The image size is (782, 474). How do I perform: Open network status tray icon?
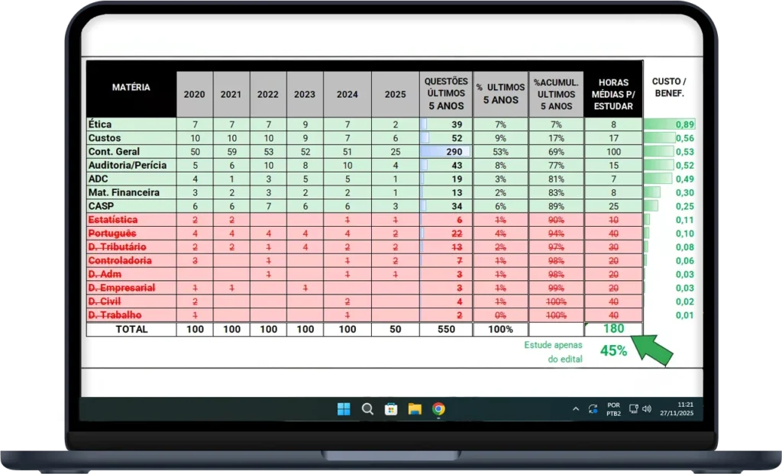[x=633, y=409]
